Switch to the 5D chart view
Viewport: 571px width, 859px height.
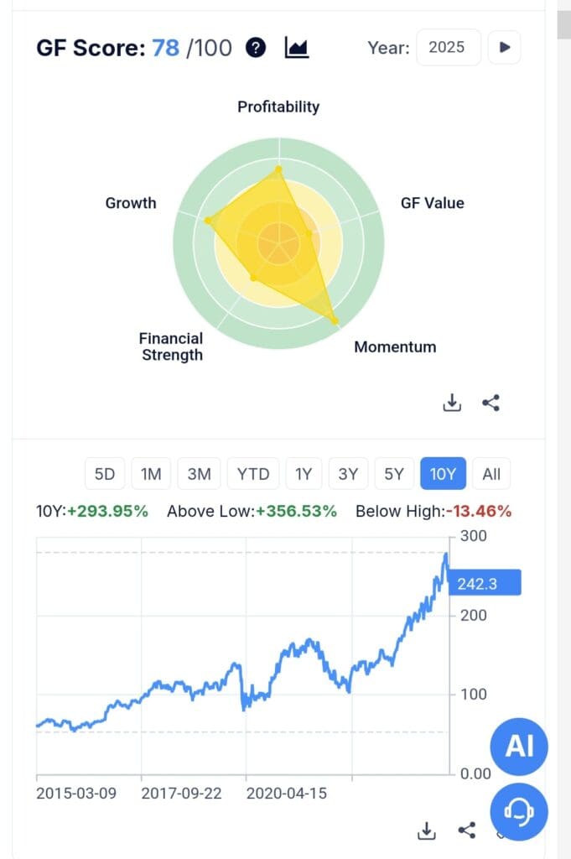point(104,474)
